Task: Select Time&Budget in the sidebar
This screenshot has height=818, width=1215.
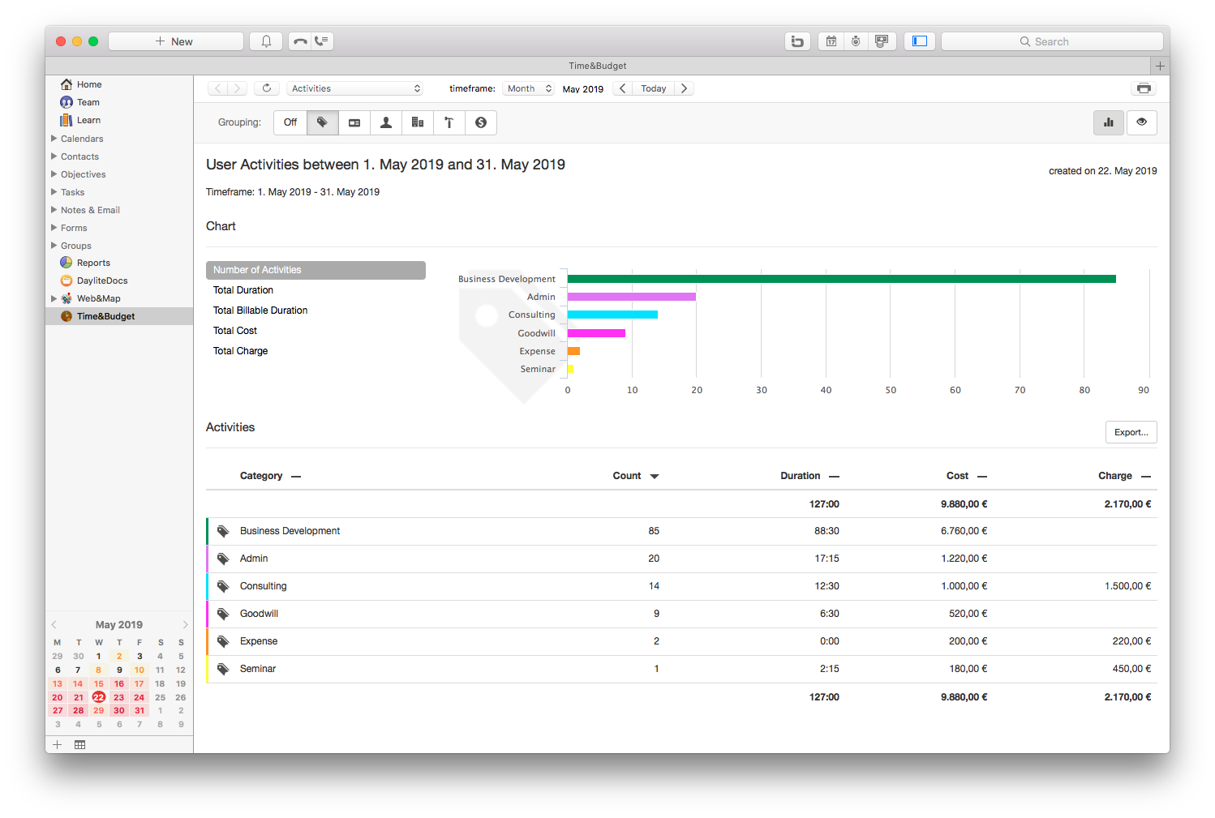Action: 119,316
